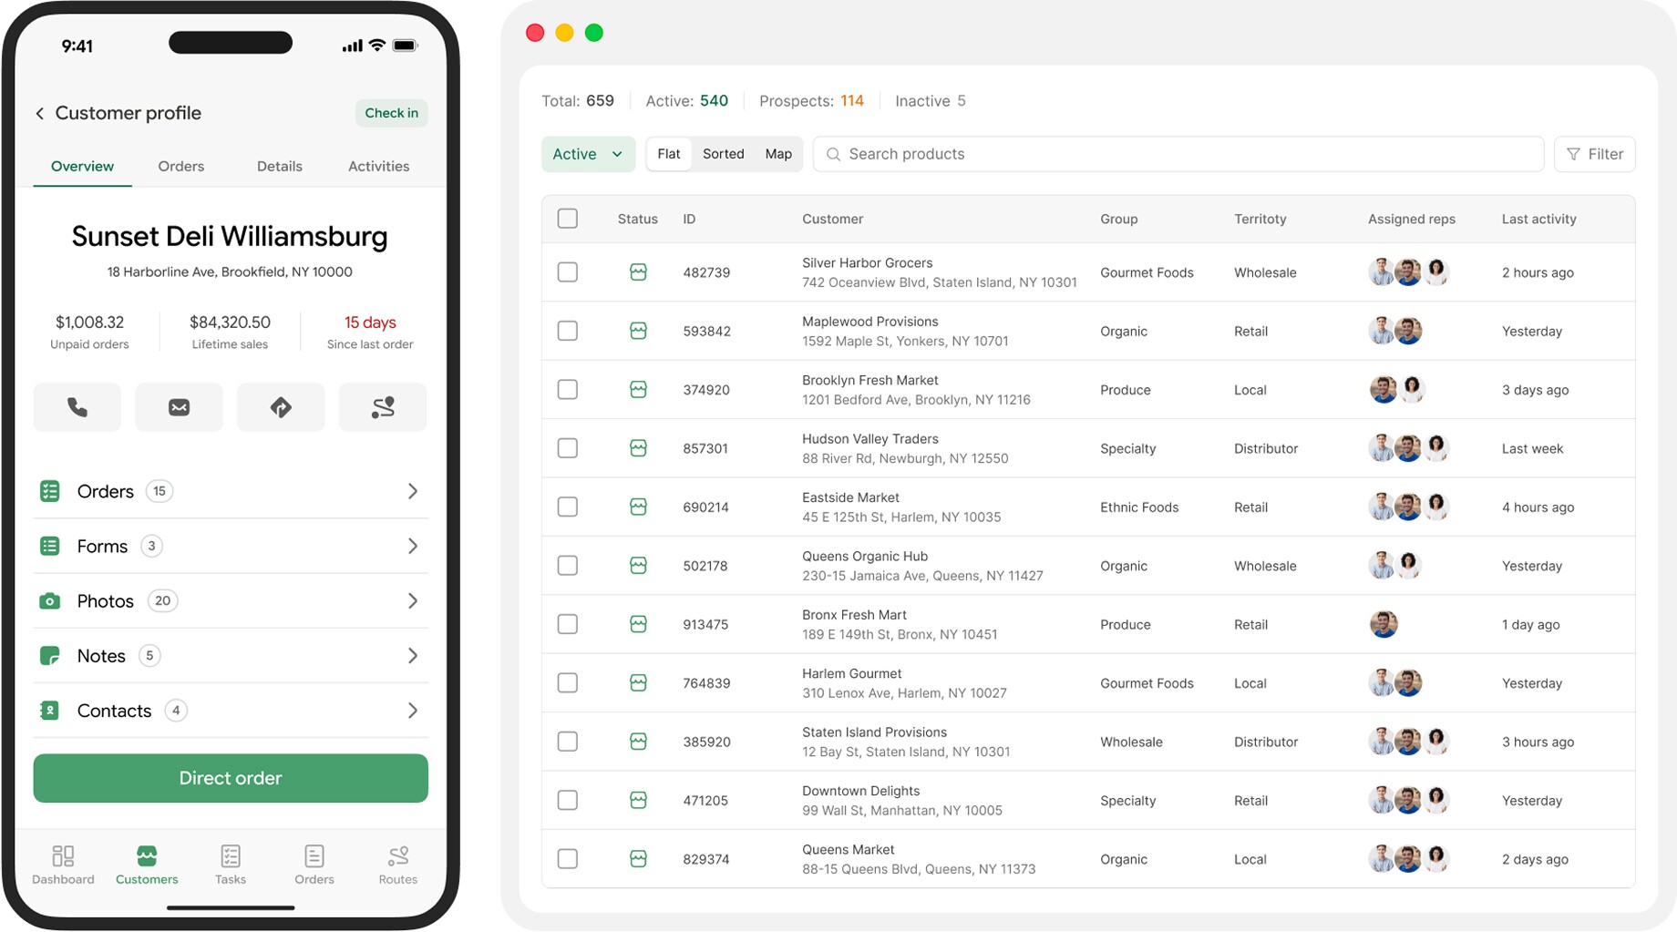Click the magnifier icon in search field

[833, 154]
